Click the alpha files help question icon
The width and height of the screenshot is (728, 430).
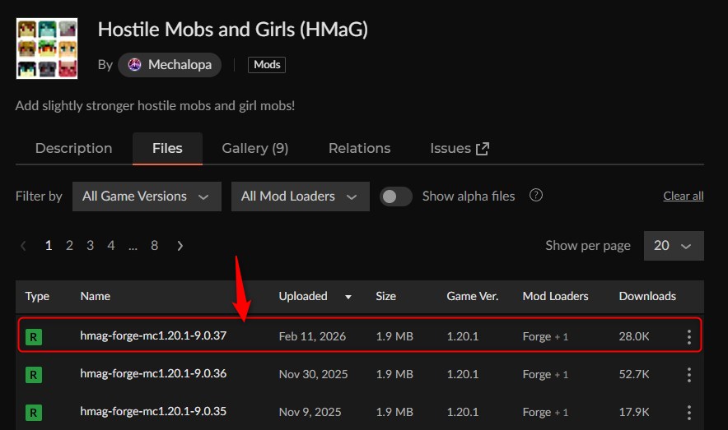point(536,196)
